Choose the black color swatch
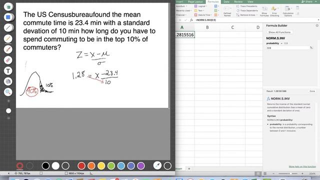Viewport: 320px width, 180px height. (45, 166)
